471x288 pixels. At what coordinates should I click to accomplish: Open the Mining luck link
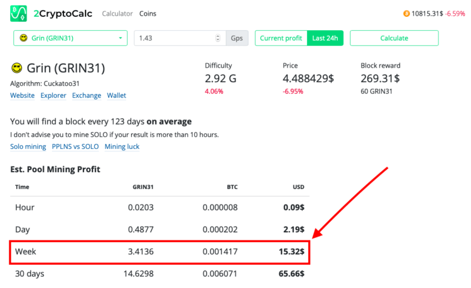pos(122,147)
